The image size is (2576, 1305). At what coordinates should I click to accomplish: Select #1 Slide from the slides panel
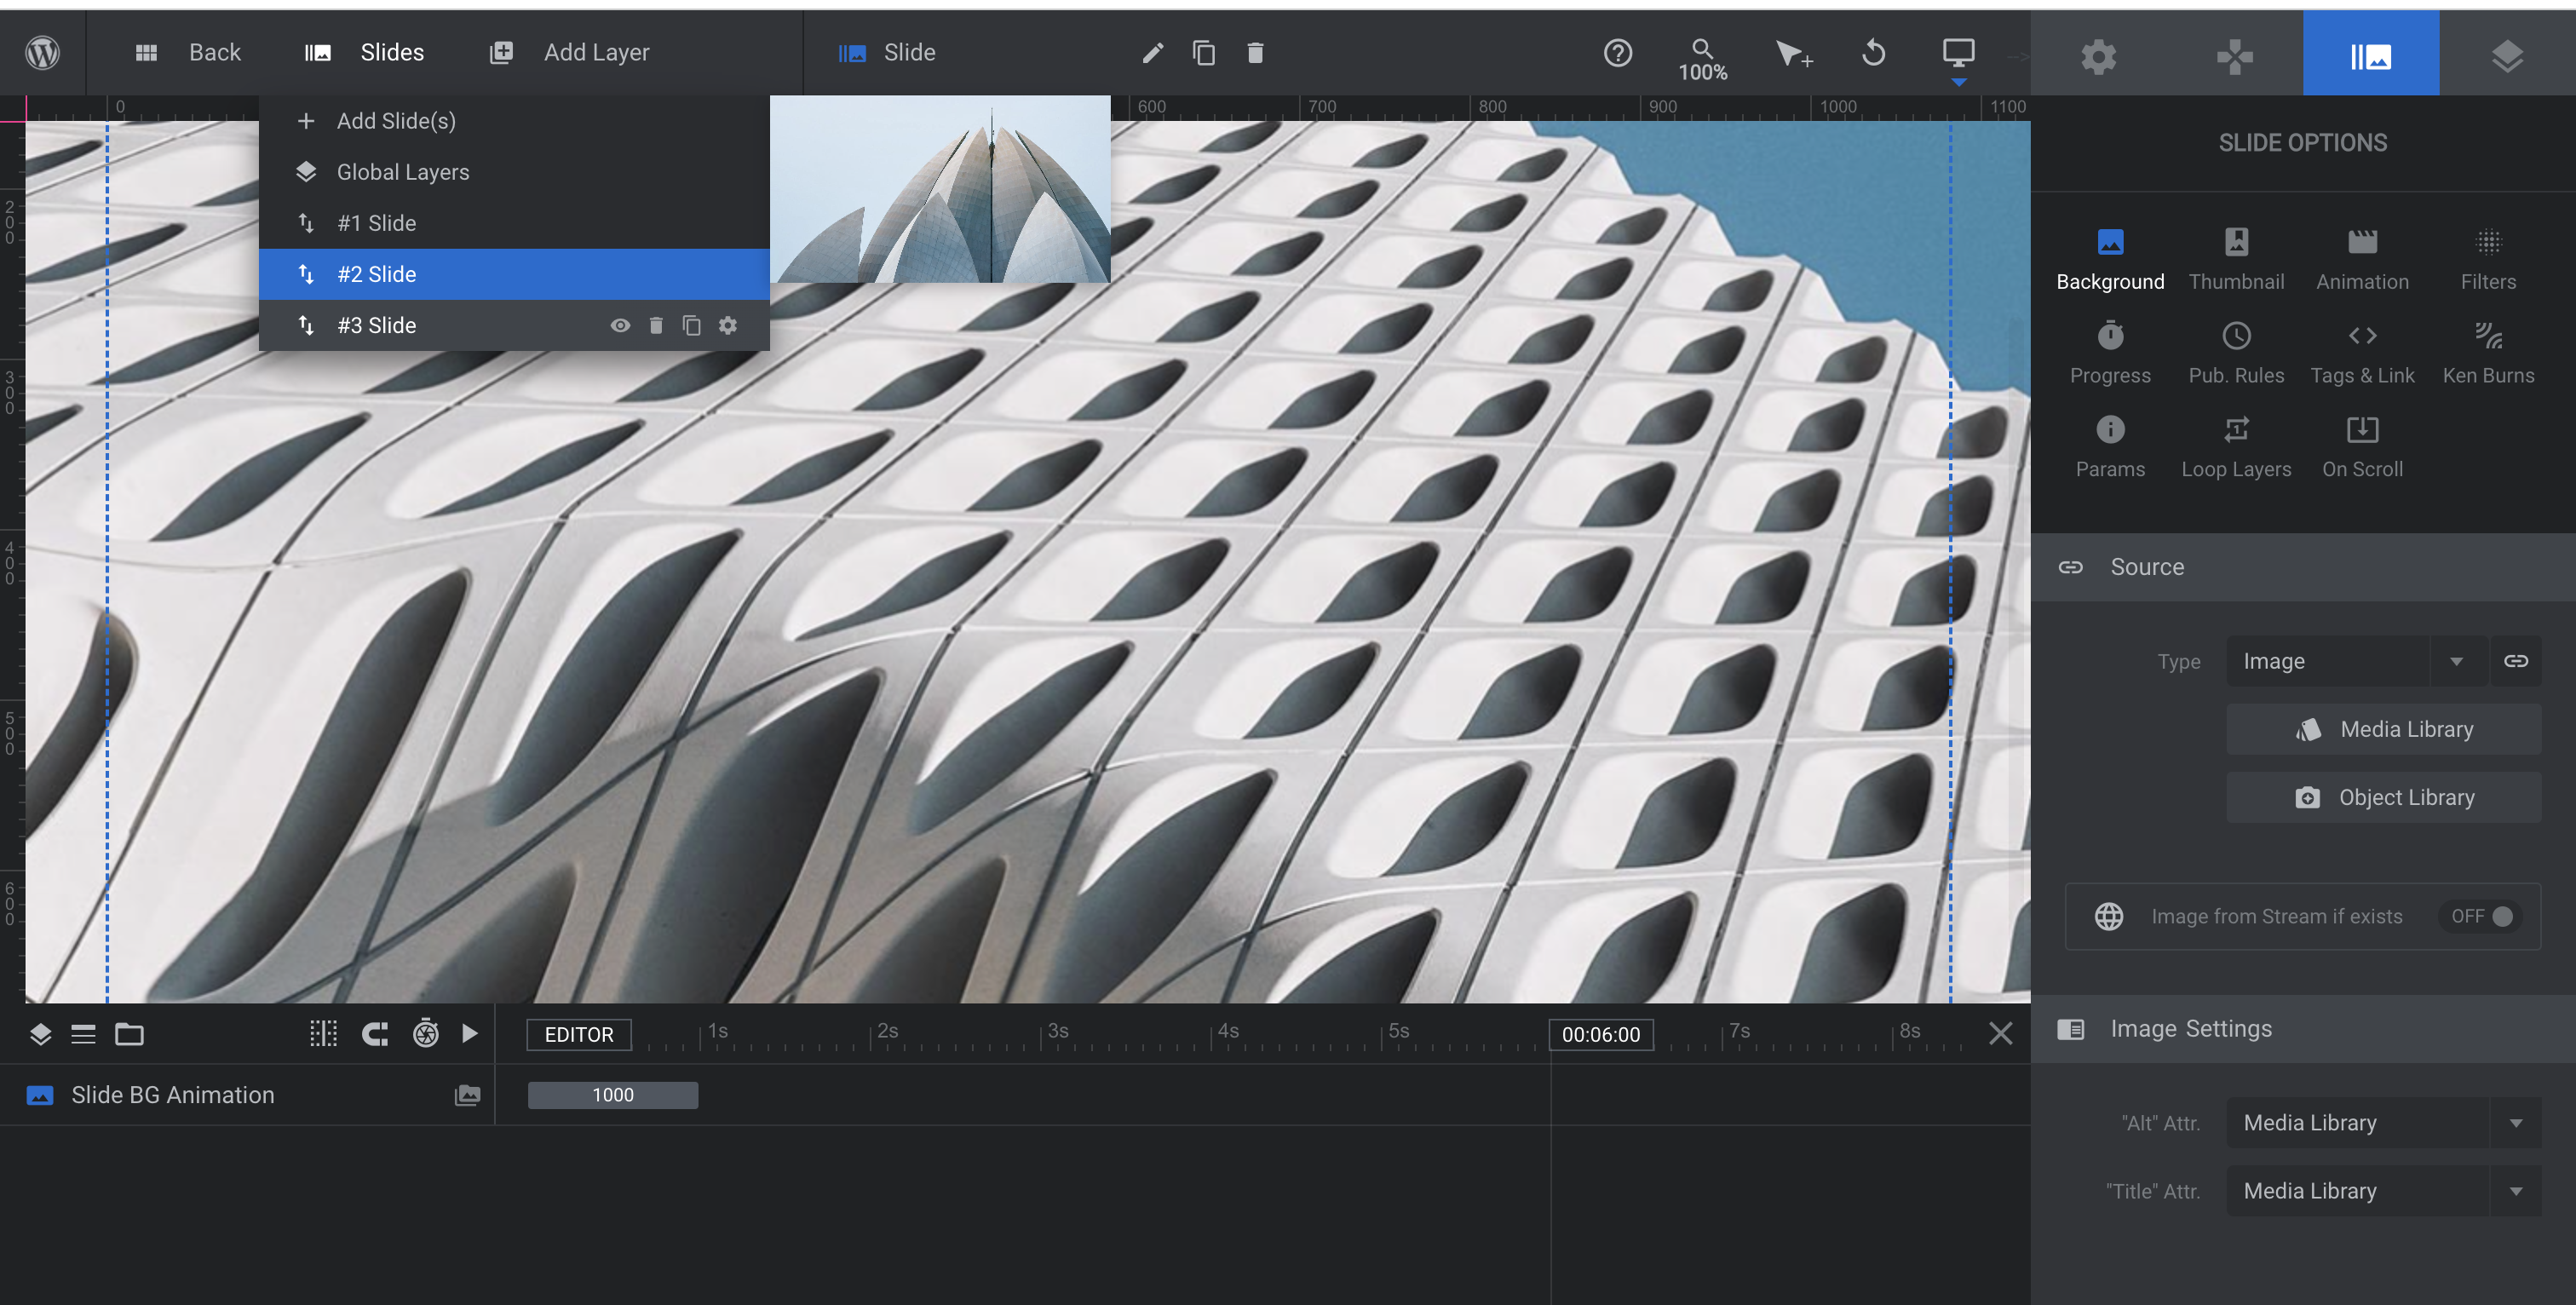(375, 221)
